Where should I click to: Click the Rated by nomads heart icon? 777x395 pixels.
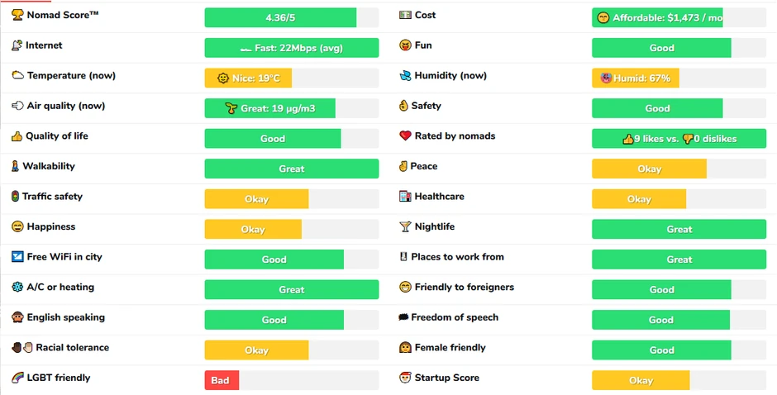405,136
